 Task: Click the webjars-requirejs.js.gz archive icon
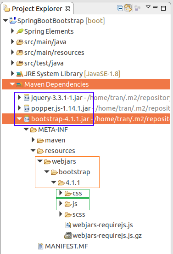68,236
